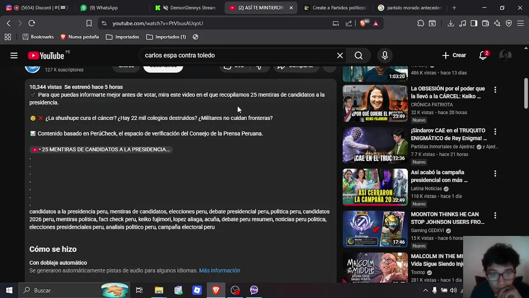Open the browser downloads panel
Image resolution: width=529 pixels, height=298 pixels.
pos(451,24)
